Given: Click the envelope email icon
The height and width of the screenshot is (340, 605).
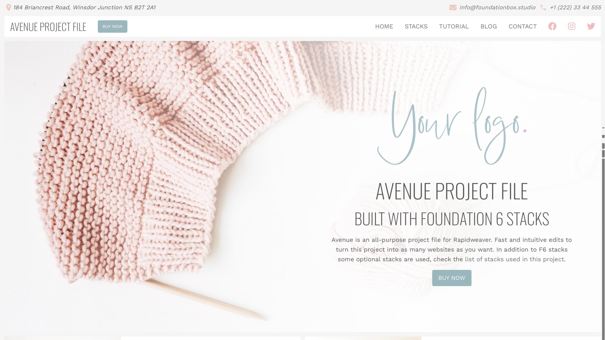Looking at the screenshot, I should tap(453, 7).
